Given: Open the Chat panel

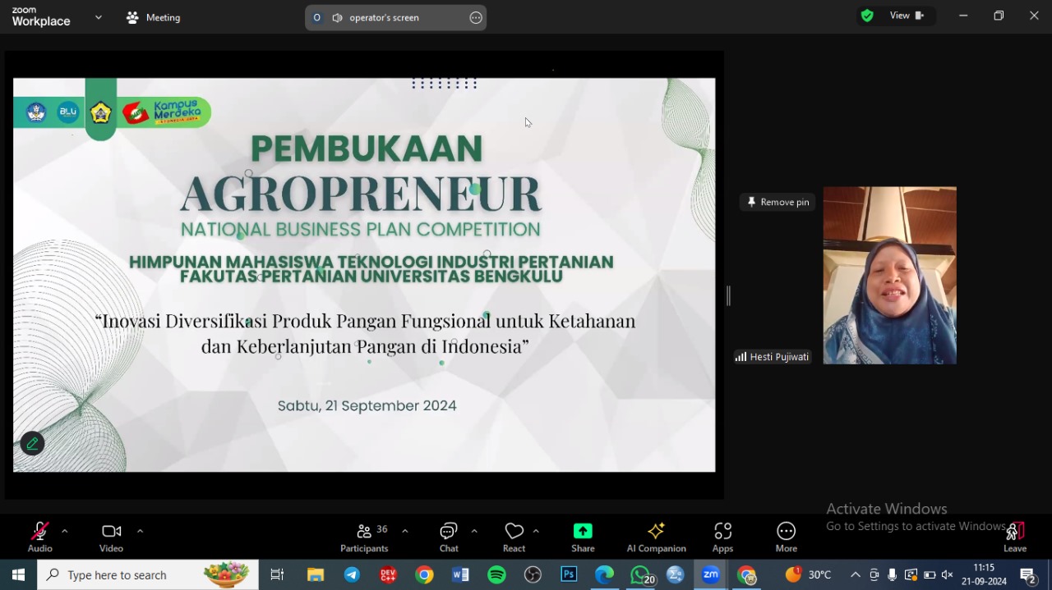Looking at the screenshot, I should point(449,537).
